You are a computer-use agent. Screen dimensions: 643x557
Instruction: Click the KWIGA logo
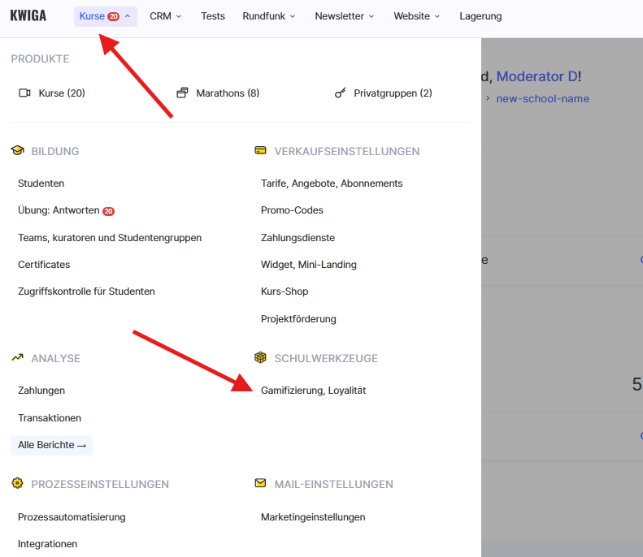(28, 16)
